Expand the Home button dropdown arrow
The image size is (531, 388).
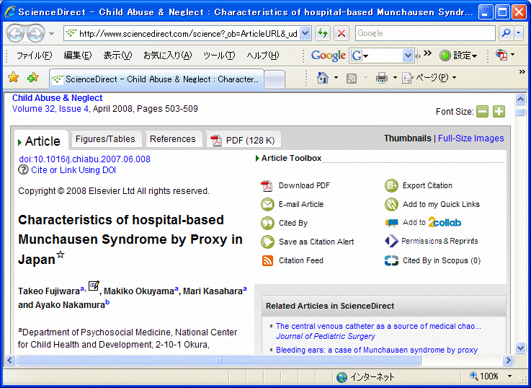click(336, 78)
